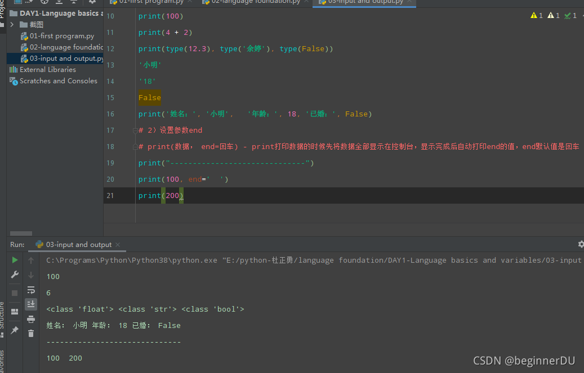
Task: Click the Stop process square button
Action: 15,293
